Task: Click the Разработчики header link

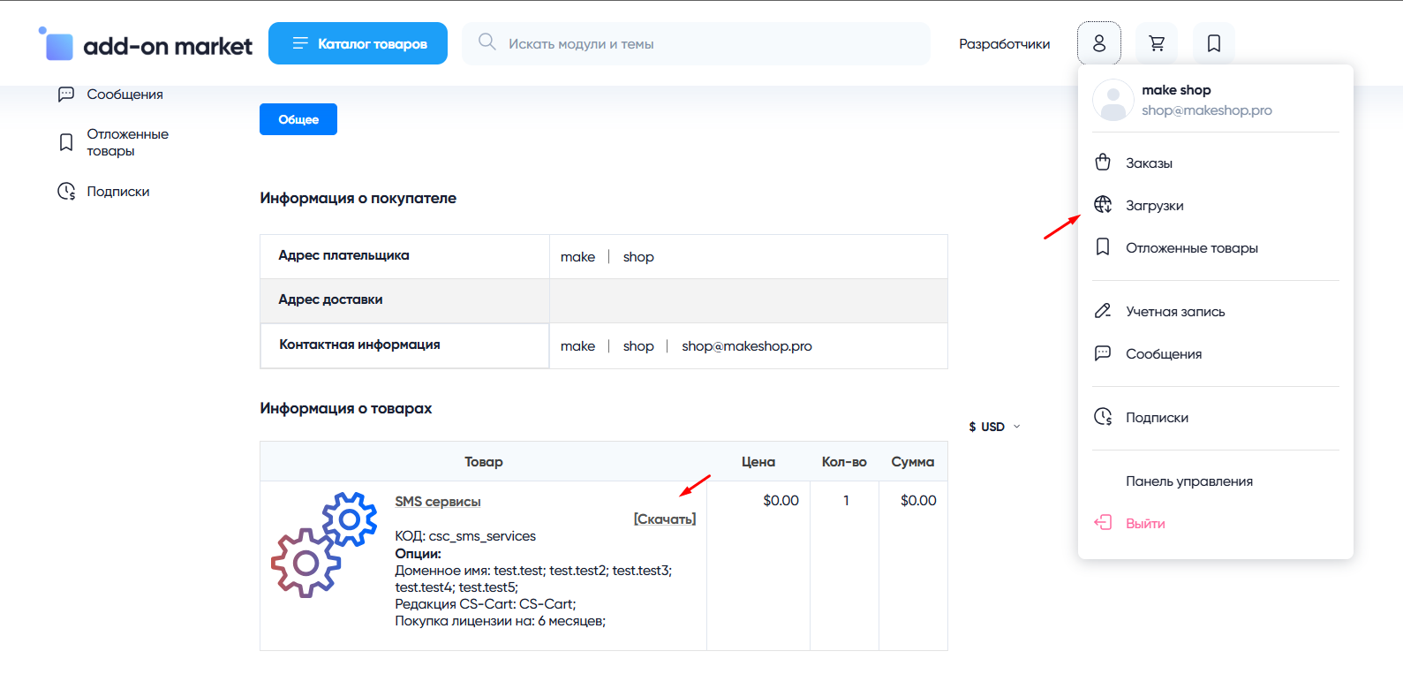Action: coord(1004,44)
